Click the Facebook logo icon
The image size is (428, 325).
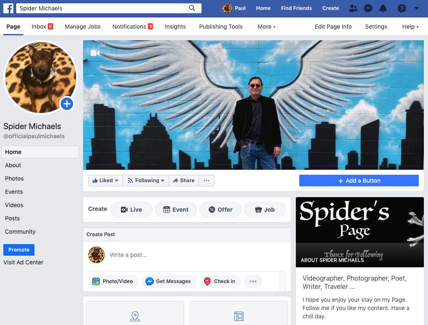[8, 8]
